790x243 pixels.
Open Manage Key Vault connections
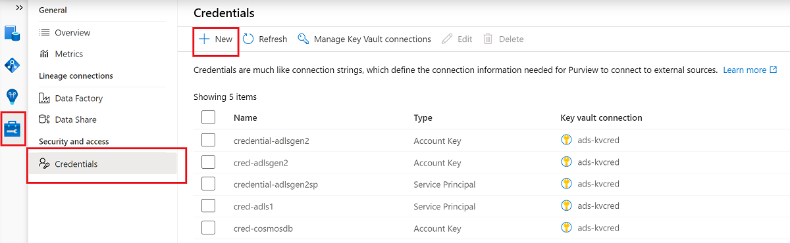(365, 39)
